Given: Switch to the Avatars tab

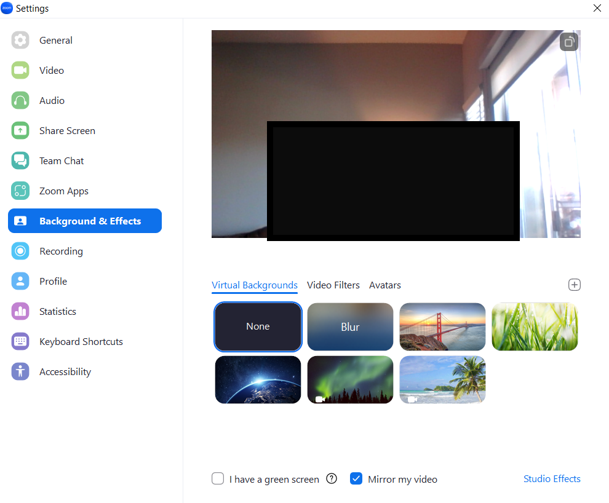Looking at the screenshot, I should (385, 285).
